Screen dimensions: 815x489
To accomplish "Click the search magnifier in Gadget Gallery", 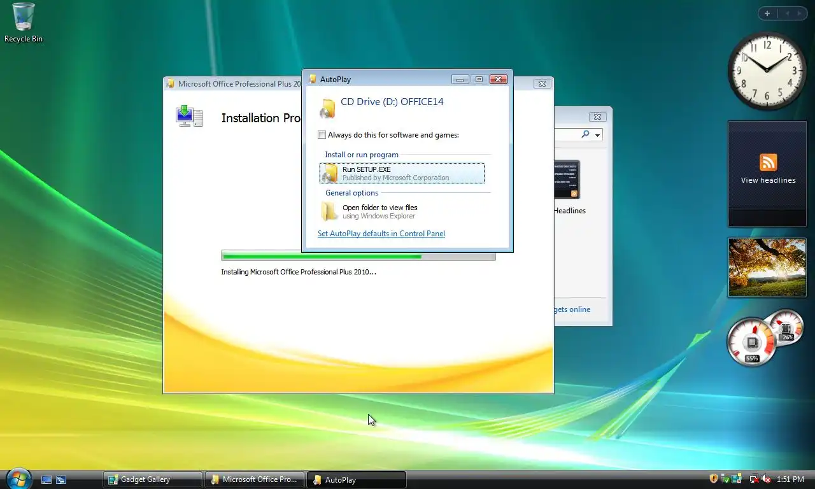I will tap(585, 134).
